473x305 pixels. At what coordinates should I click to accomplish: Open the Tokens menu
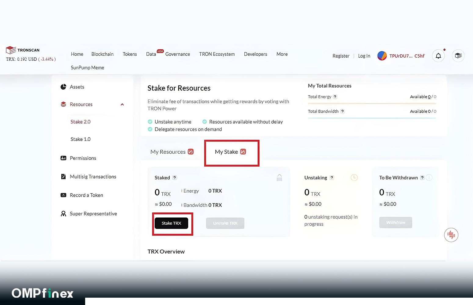[x=130, y=54]
